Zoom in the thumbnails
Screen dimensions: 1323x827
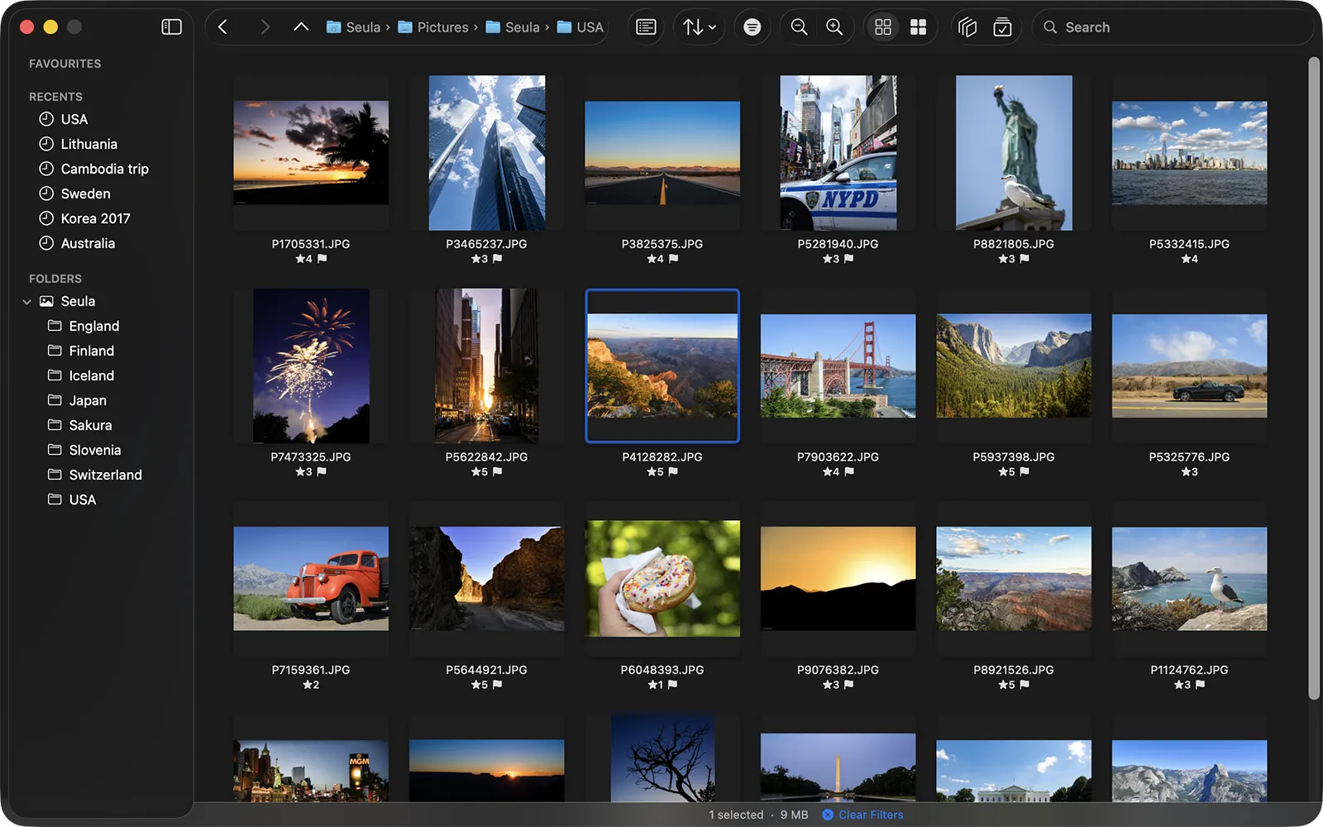tap(835, 27)
